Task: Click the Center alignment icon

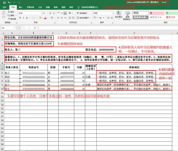Action: pos(62,18)
